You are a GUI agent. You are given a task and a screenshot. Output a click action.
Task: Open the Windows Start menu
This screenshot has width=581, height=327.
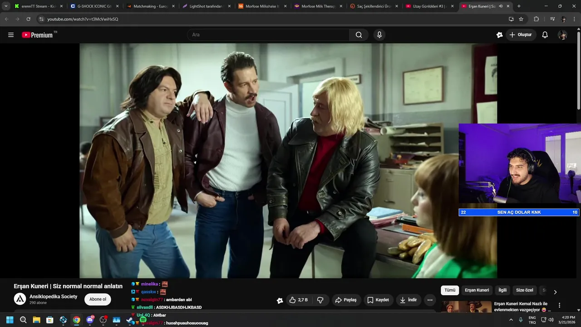pos(10,320)
